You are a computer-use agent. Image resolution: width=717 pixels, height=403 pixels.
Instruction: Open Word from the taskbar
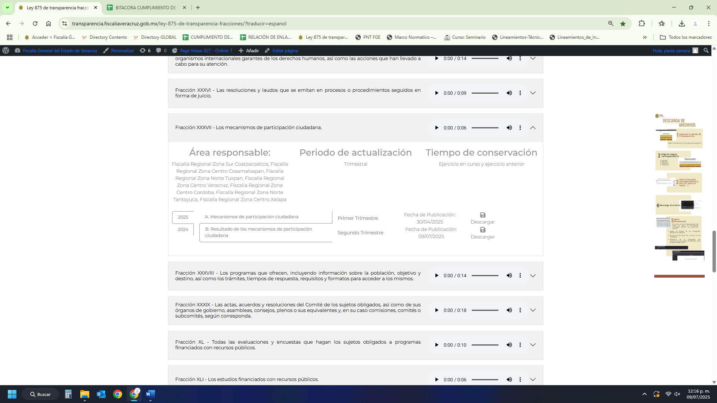pos(150,394)
